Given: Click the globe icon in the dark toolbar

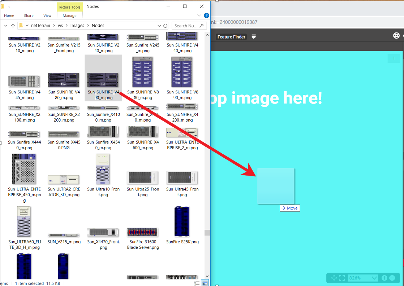Looking at the screenshot, I should pyautogui.click(x=396, y=35).
